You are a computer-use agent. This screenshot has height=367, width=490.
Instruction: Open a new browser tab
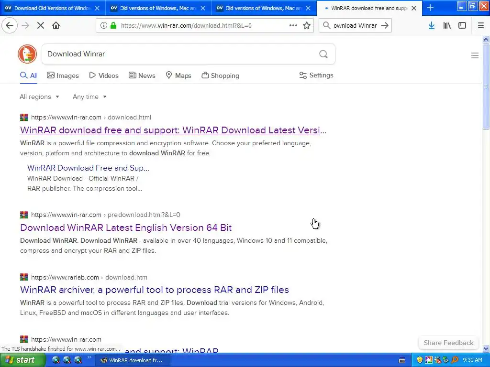click(430, 8)
